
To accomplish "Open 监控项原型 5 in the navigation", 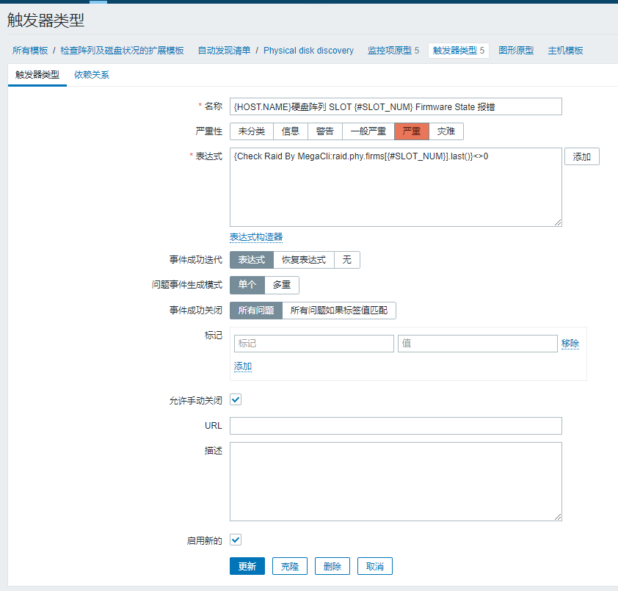I will 393,51.
